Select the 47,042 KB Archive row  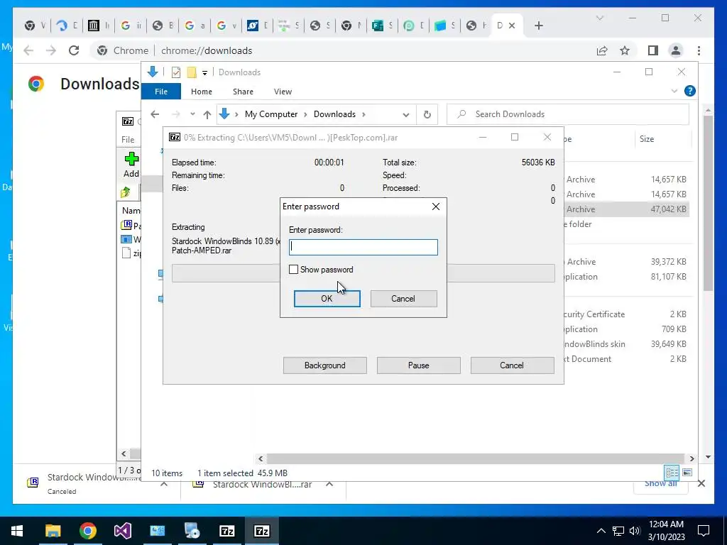pyautogui.click(x=626, y=209)
